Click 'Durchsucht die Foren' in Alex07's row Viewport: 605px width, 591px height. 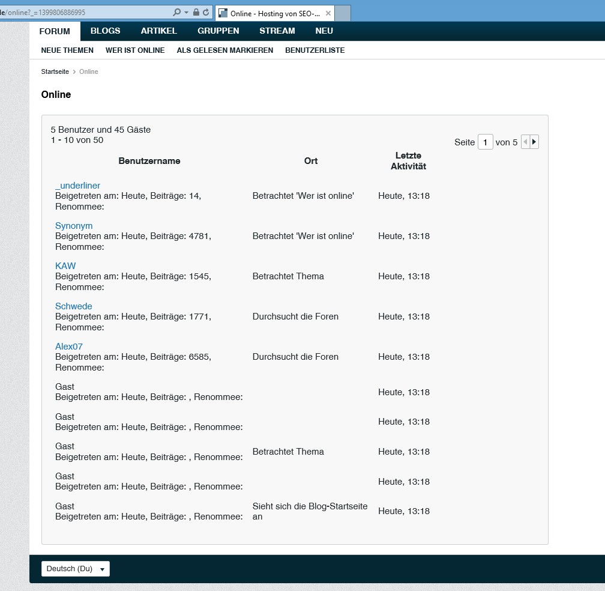tap(295, 357)
